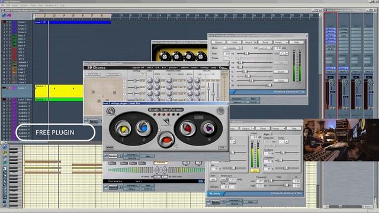Toggle the yellow Link button between the fx:delay meters

(x=255, y=171)
